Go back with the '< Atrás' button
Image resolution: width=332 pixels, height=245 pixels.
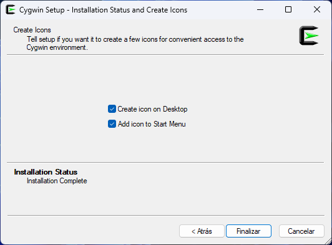pos(202,231)
